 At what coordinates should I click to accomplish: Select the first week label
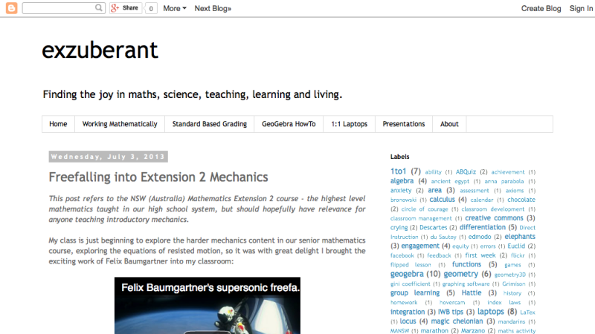[480, 255]
